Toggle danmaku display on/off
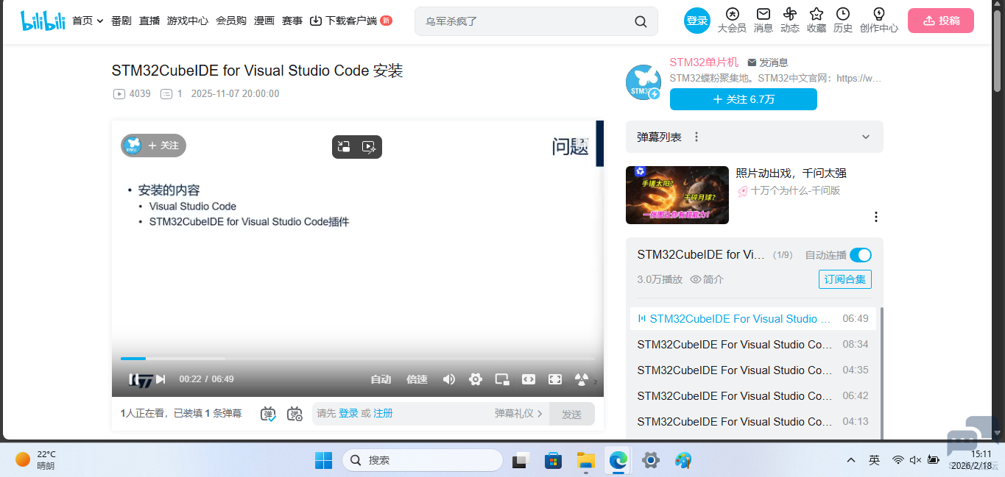The height and width of the screenshot is (477, 1005). click(269, 414)
